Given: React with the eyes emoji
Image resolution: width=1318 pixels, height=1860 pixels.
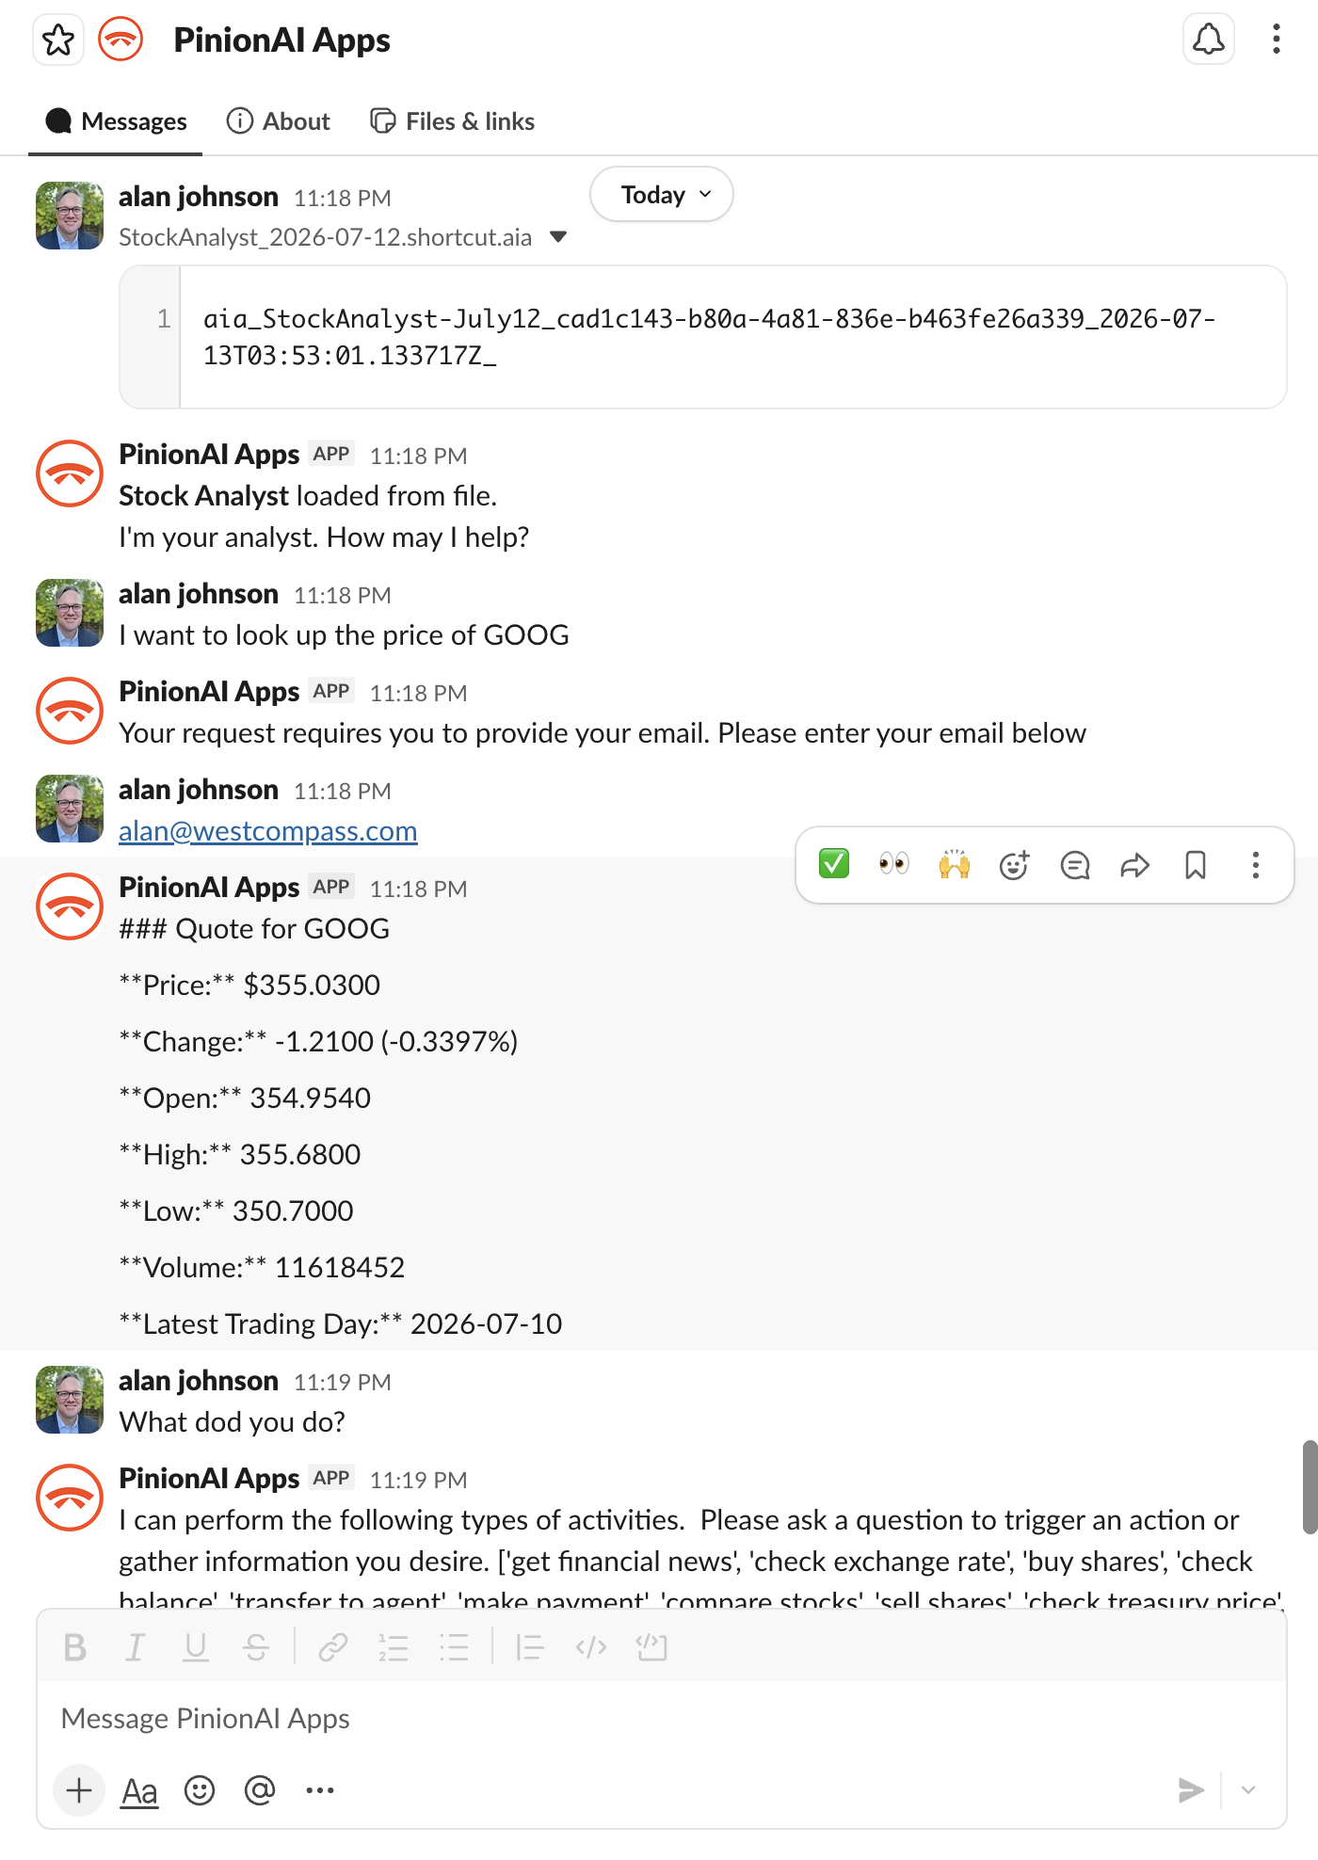Looking at the screenshot, I should [x=894, y=864].
